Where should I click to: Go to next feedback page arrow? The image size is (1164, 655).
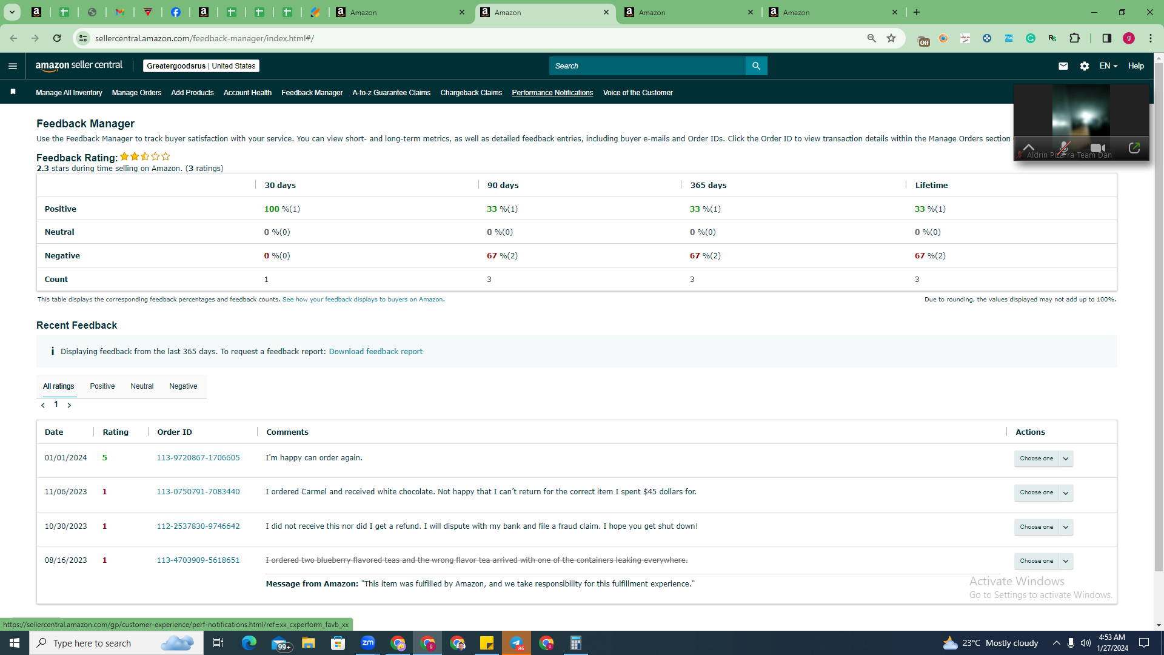(69, 405)
